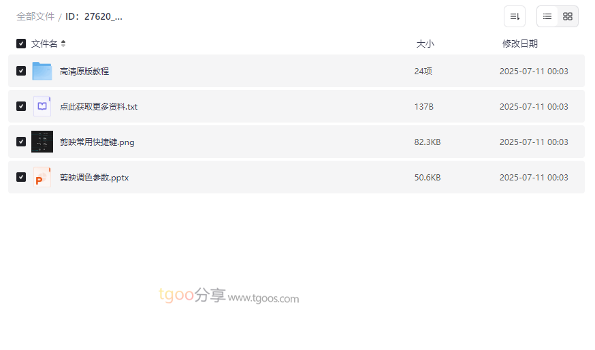Switch to grid view
Viewport: 595px width, 350px height.
568,16
